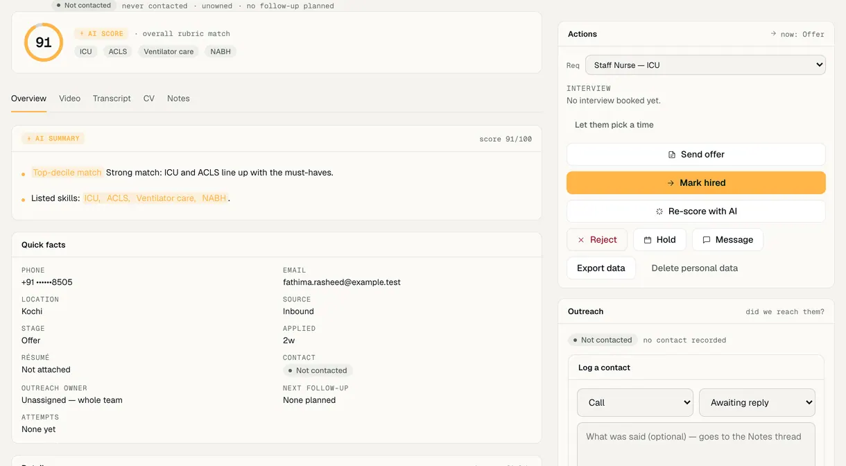The image size is (846, 466).
Task: Click the Export data button
Action: tap(601, 268)
